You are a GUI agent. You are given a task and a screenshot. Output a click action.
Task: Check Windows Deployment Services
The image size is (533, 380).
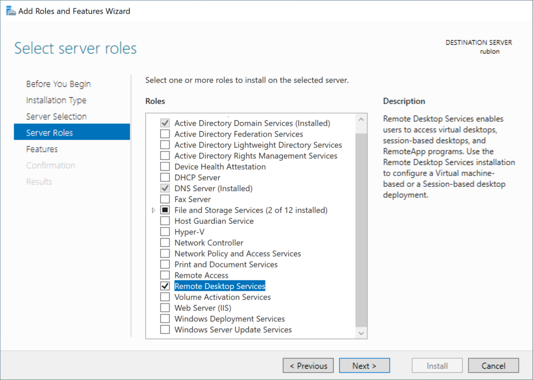tap(165, 319)
